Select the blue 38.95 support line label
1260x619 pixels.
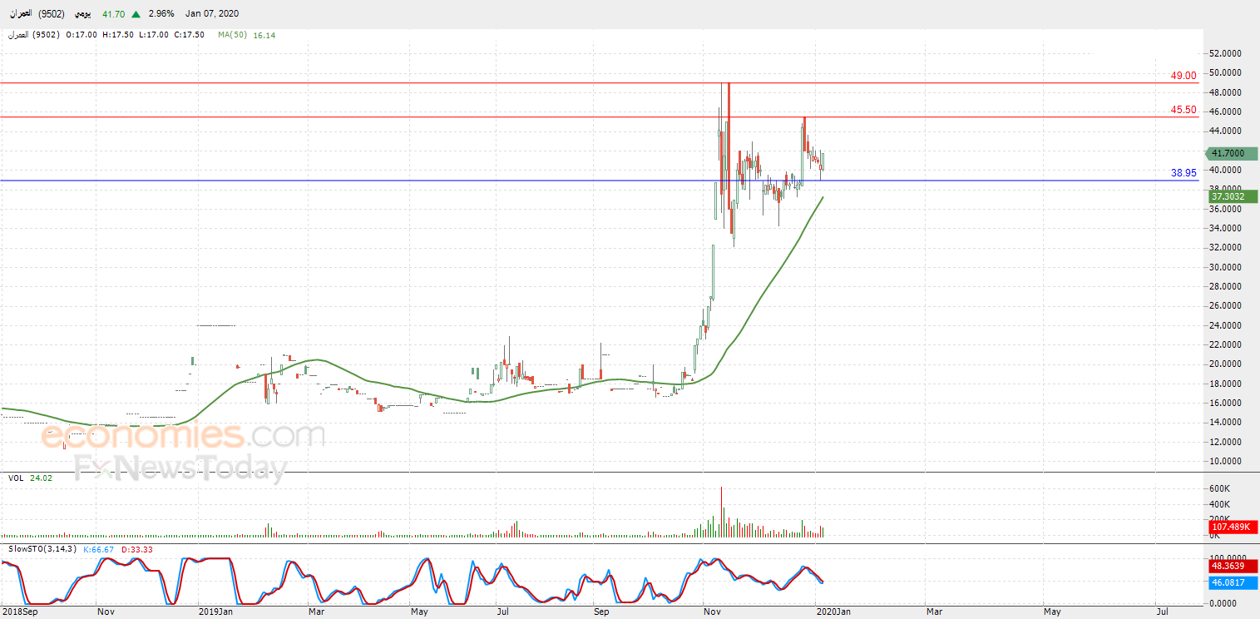click(x=1183, y=173)
